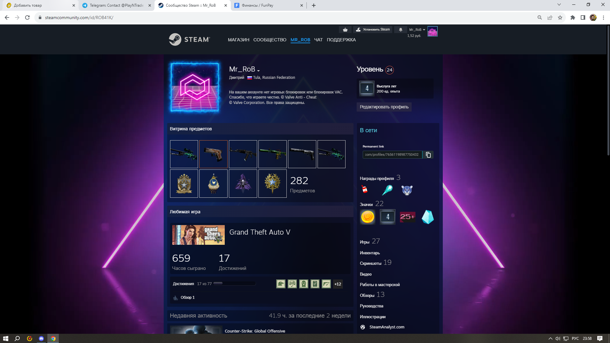The image size is (610, 343).
Task: Open the cyan crystal badge
Action: [428, 217]
